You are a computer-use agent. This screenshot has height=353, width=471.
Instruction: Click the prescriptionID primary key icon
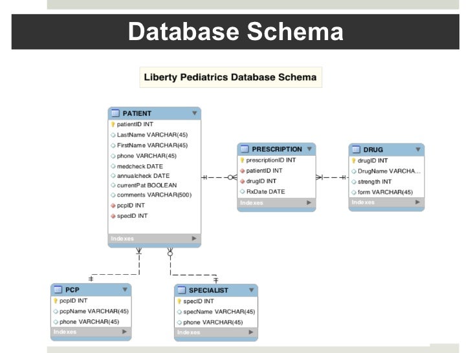click(242, 160)
